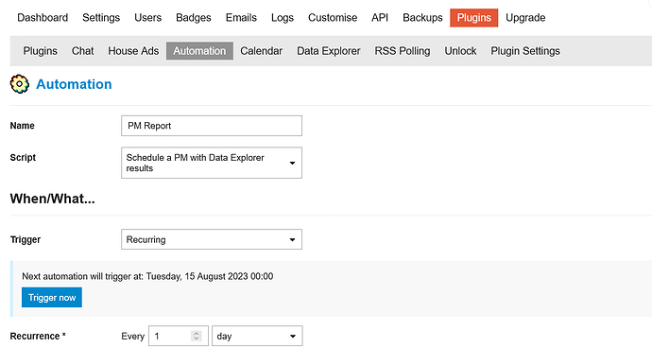Click the recurrence interval number field
The image size is (652, 348).
click(179, 336)
